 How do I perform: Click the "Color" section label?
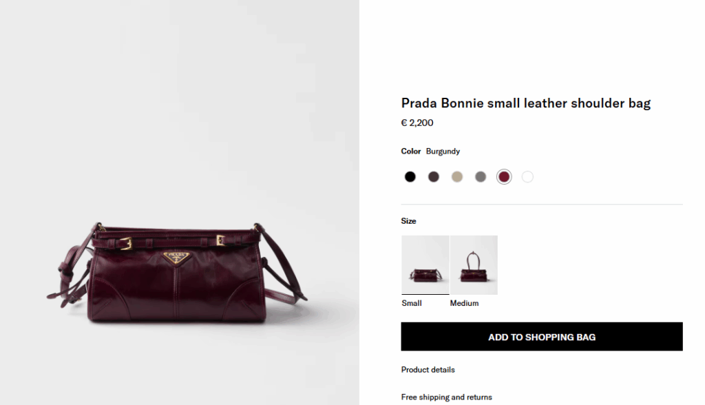pos(411,152)
